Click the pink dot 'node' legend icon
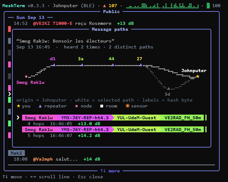This screenshot has width=228, height=182. tap(76, 106)
